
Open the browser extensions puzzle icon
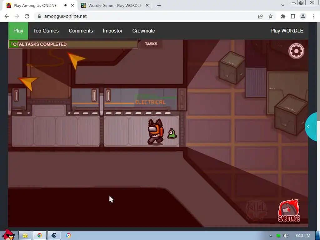(x=283, y=16)
